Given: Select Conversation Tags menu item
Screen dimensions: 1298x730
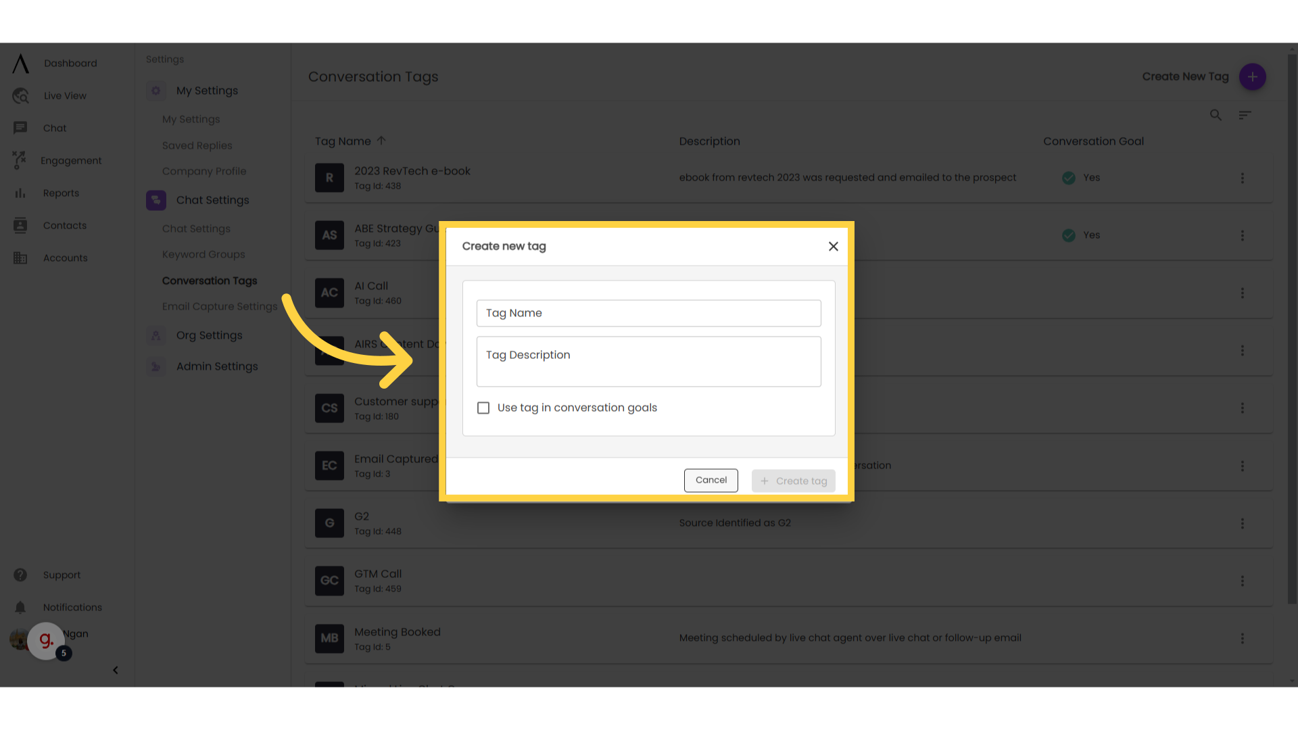Looking at the screenshot, I should (x=210, y=281).
